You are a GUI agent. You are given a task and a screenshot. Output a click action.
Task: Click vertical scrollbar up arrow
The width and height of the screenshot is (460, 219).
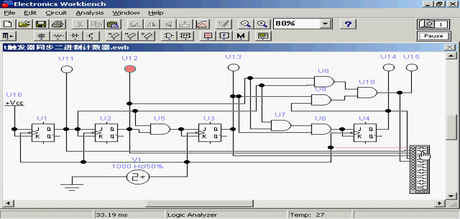click(x=451, y=56)
